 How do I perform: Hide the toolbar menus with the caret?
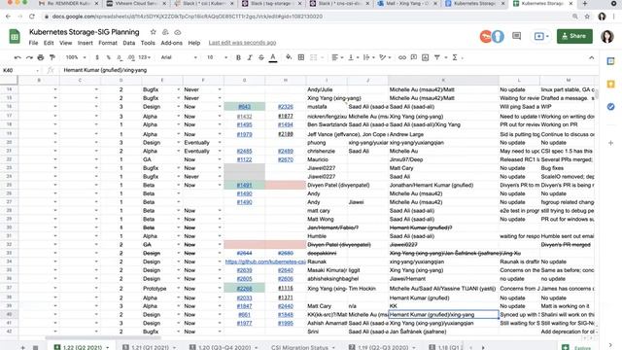click(592, 57)
